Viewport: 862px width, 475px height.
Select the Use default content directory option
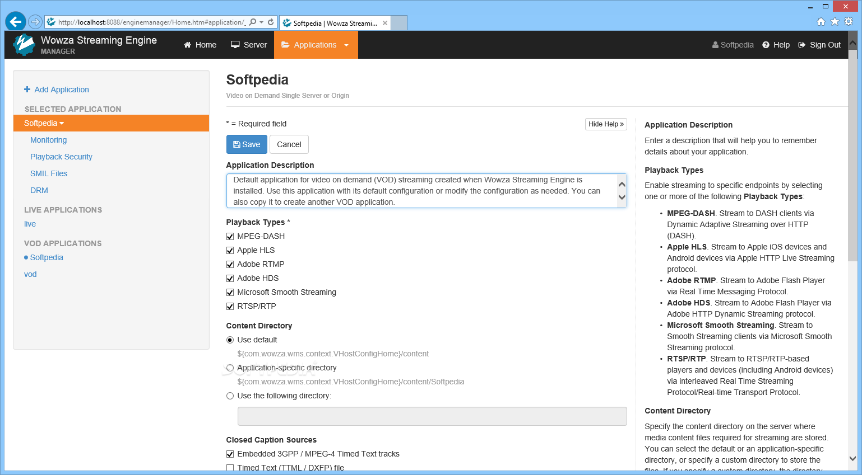pyautogui.click(x=230, y=340)
